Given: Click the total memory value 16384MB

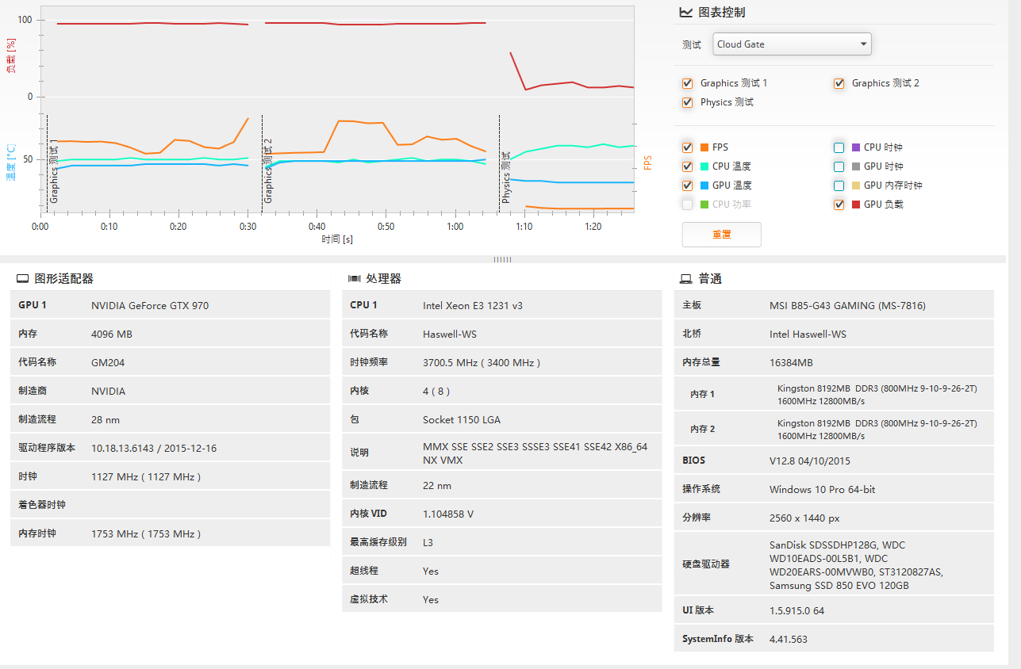Looking at the screenshot, I should (791, 362).
